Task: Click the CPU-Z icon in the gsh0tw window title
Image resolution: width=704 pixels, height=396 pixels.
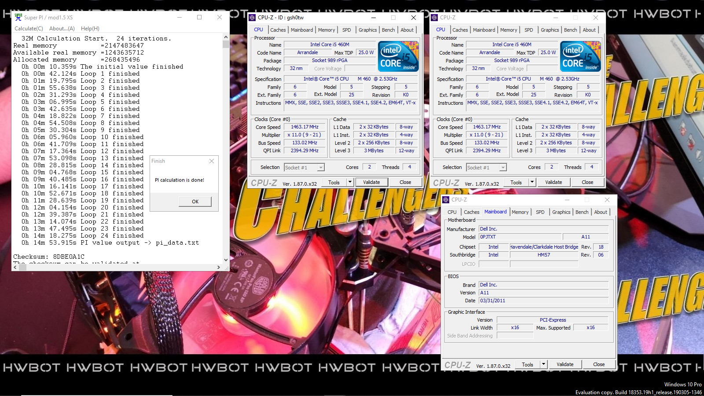Action: click(252, 18)
